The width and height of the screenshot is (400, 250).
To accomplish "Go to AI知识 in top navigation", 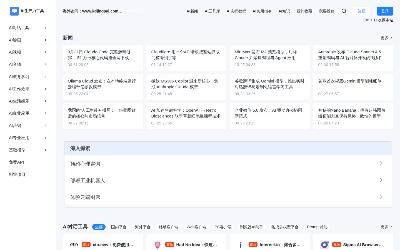I will (284, 11).
